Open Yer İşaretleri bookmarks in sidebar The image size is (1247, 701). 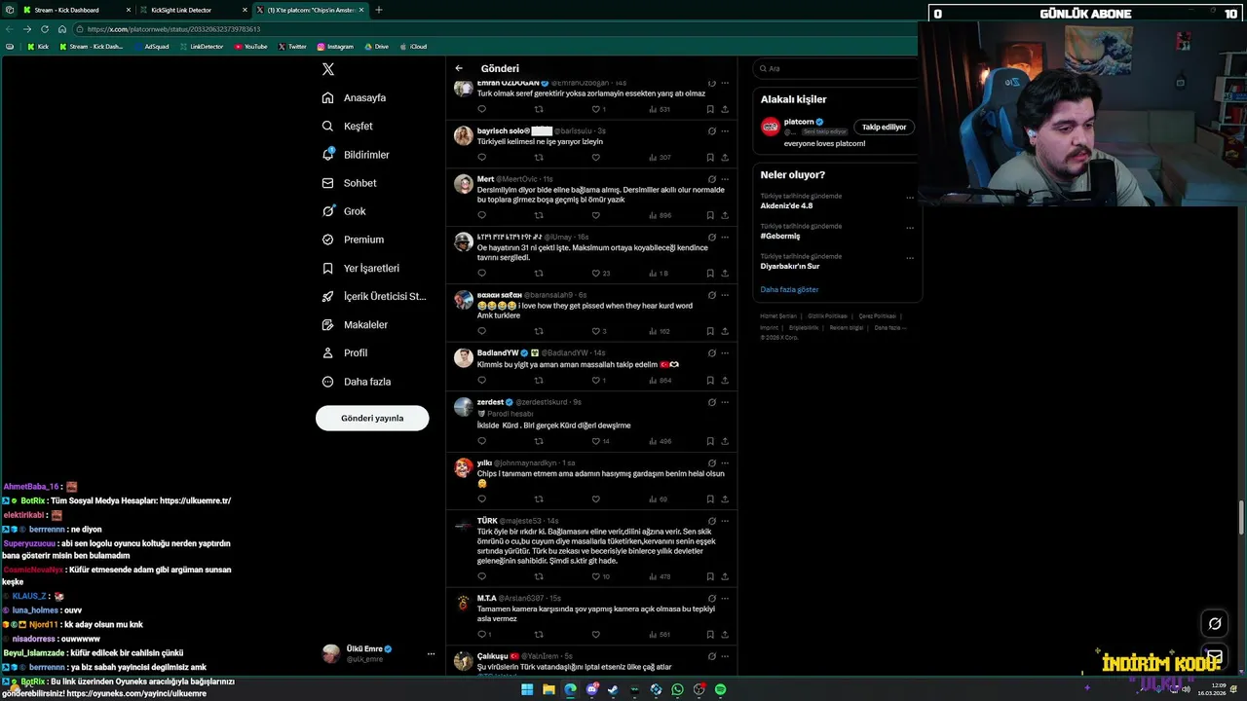360,268
